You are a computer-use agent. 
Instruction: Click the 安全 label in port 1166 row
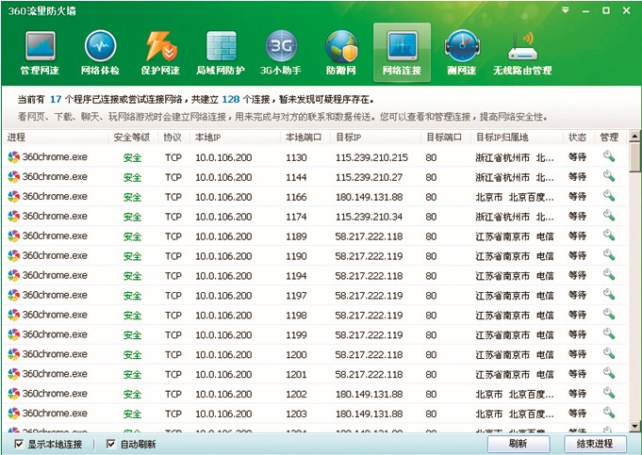pos(132,196)
